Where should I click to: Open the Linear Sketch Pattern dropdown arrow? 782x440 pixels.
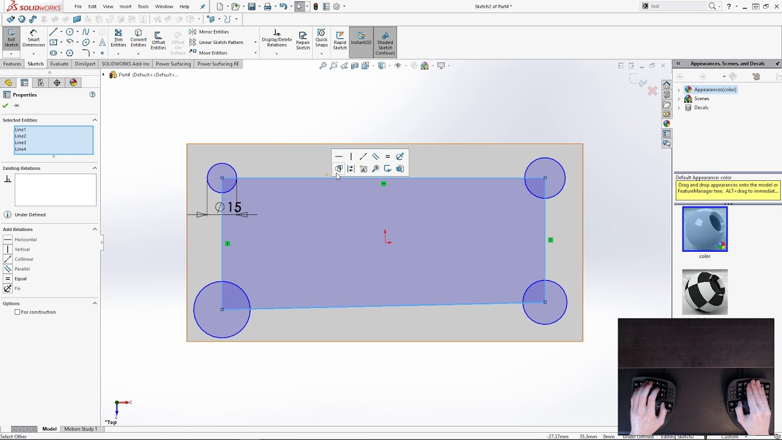[x=255, y=43]
